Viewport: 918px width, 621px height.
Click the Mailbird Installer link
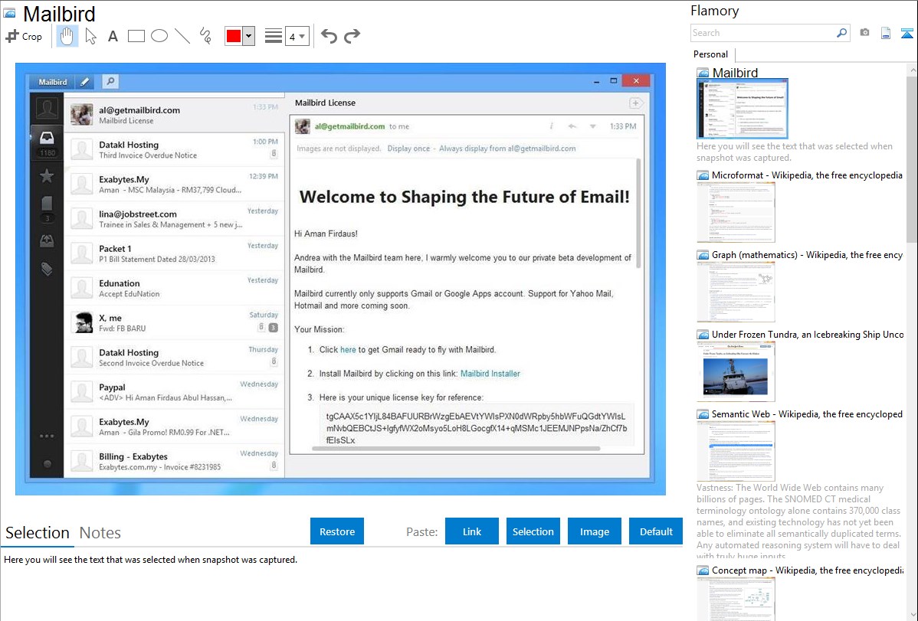tap(490, 374)
